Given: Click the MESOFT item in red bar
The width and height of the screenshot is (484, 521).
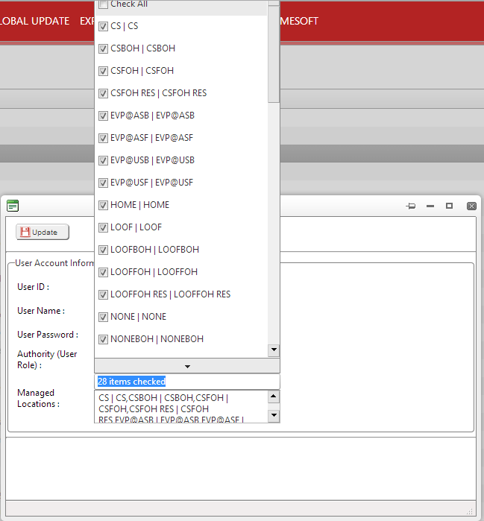Looking at the screenshot, I should tap(299, 21).
